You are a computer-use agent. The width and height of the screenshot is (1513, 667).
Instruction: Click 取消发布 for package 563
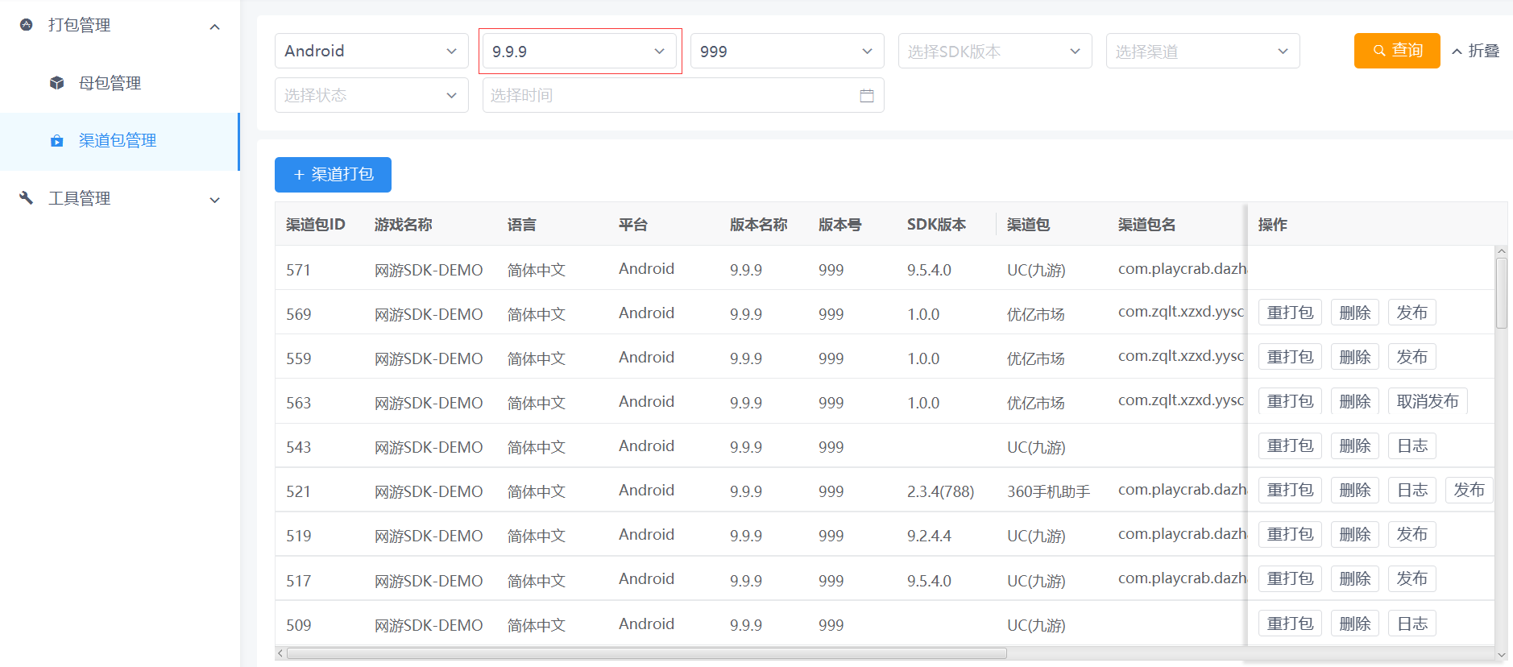click(x=1427, y=401)
